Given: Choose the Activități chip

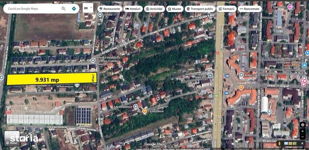Looking at the screenshot, I should point(154,9).
